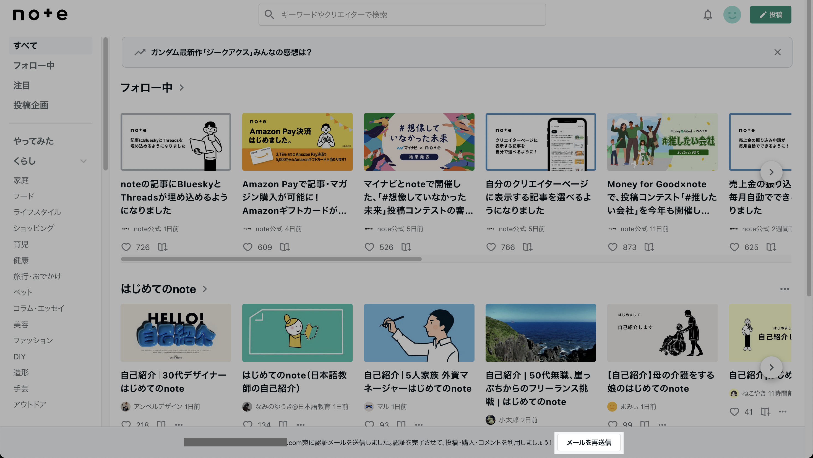Screen dimensions: 813x458
Task: Select 注目 in the sidebar
Action: (x=22, y=85)
